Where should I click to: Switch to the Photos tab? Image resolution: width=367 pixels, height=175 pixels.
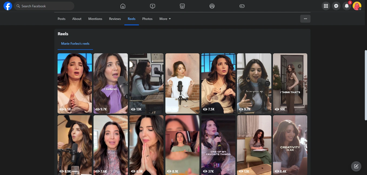(147, 19)
